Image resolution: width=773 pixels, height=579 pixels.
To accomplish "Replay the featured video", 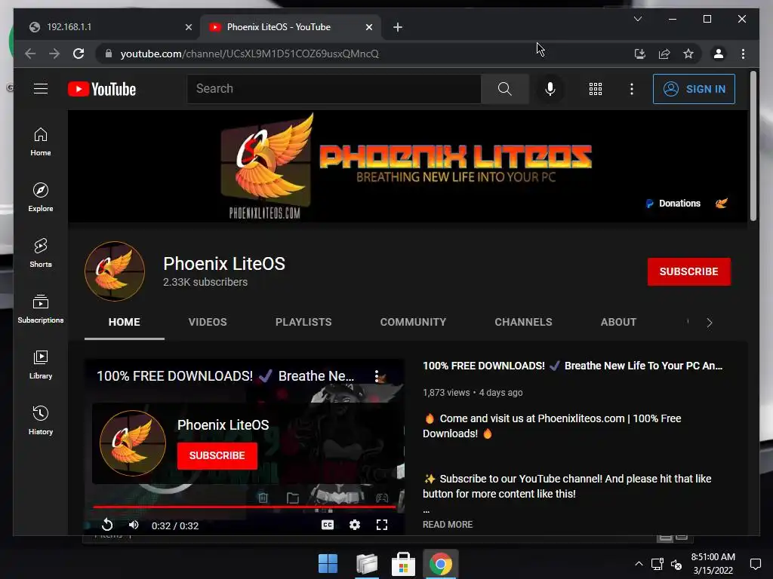I will (x=107, y=525).
